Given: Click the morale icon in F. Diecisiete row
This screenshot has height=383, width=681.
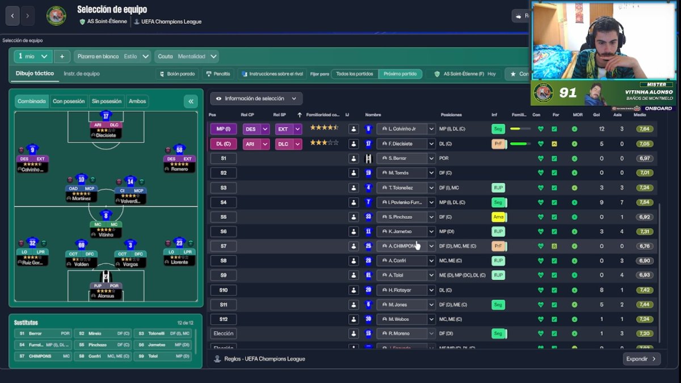Looking at the screenshot, I should [574, 144].
